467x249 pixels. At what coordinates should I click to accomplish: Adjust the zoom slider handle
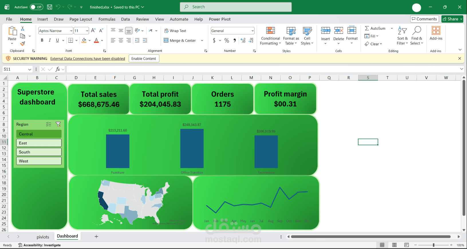(433, 245)
